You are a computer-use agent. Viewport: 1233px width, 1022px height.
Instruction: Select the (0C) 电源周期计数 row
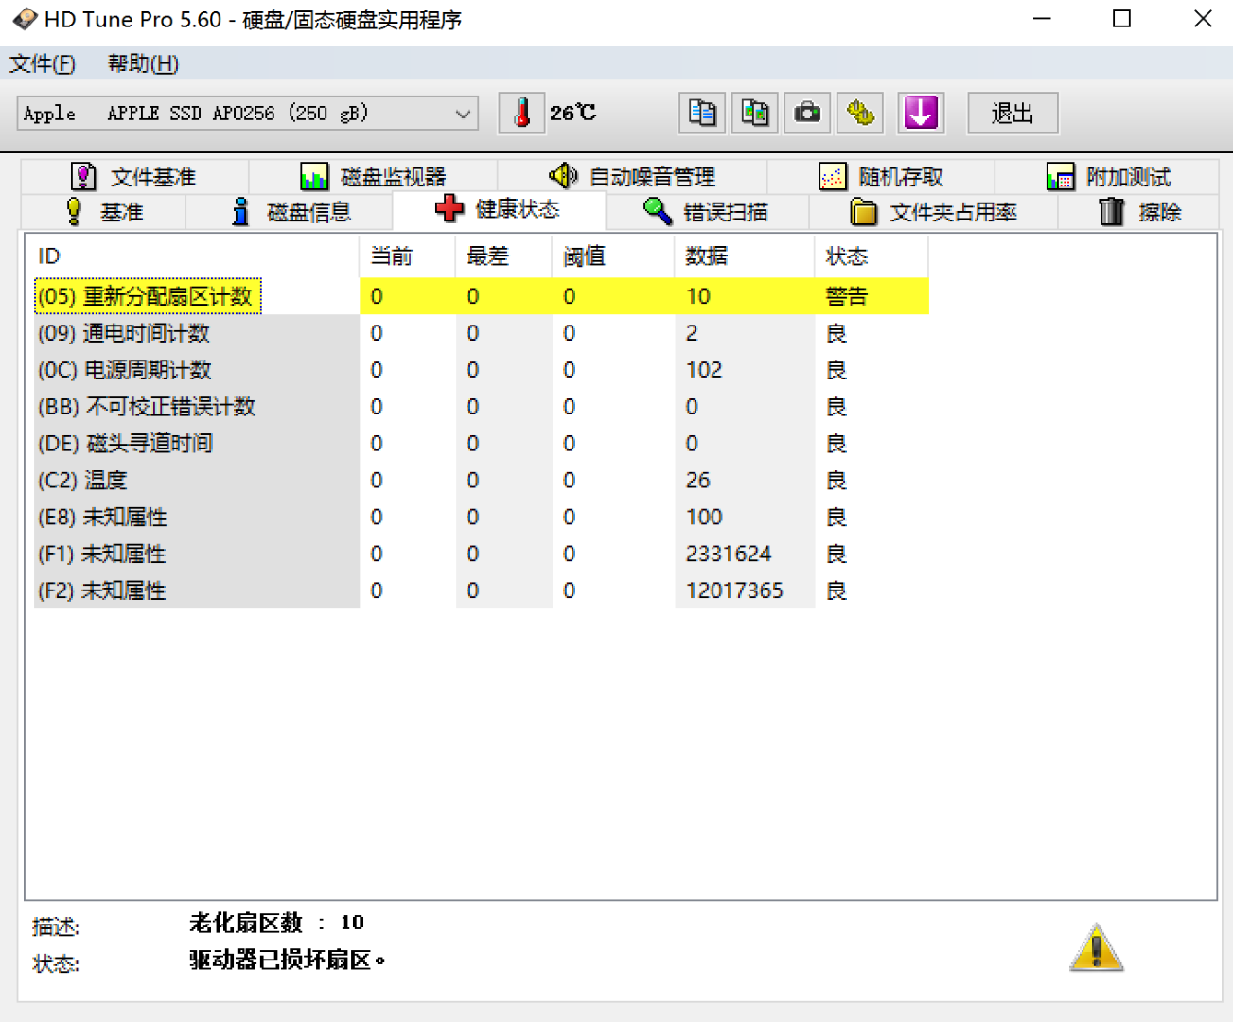481,370
